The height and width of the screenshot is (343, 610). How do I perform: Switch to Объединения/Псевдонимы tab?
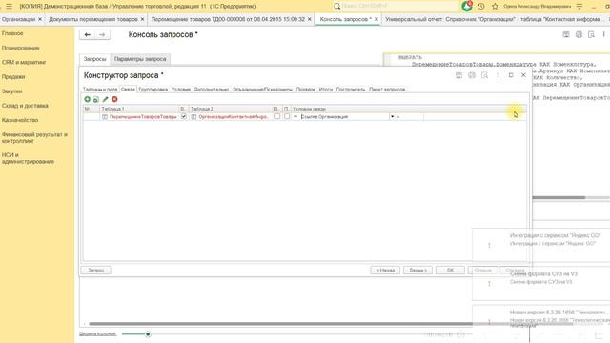(262, 89)
